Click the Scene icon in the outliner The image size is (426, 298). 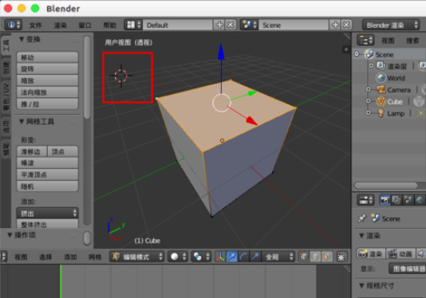[x=369, y=54]
